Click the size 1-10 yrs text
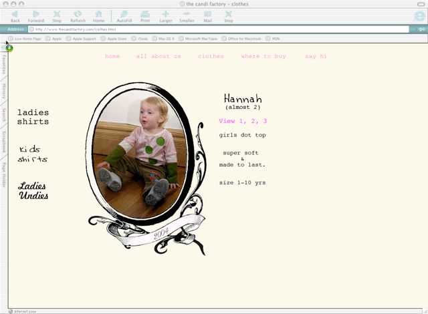This screenshot has width=428, height=314. click(242, 182)
